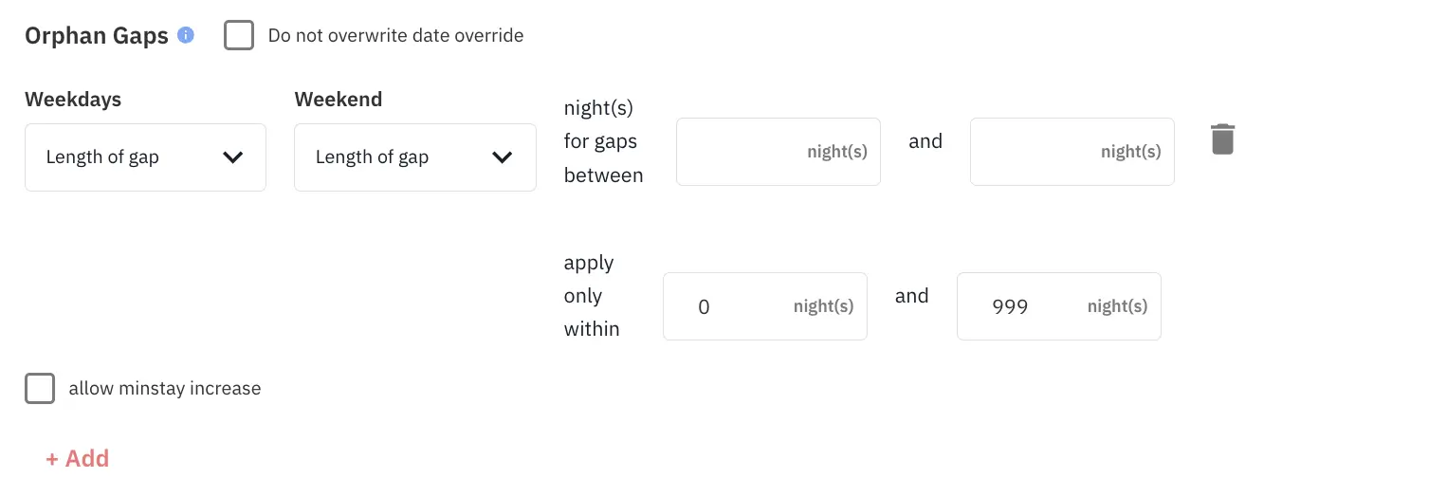Click the Weekend column label
1447x497 pixels.
pos(339,100)
